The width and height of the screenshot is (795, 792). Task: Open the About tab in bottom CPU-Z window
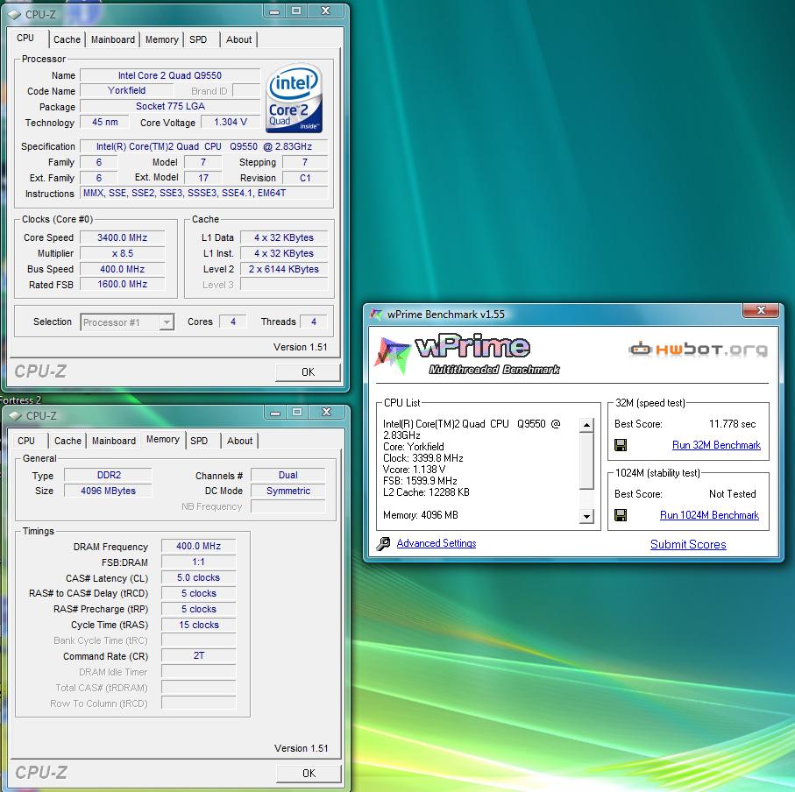tap(240, 441)
